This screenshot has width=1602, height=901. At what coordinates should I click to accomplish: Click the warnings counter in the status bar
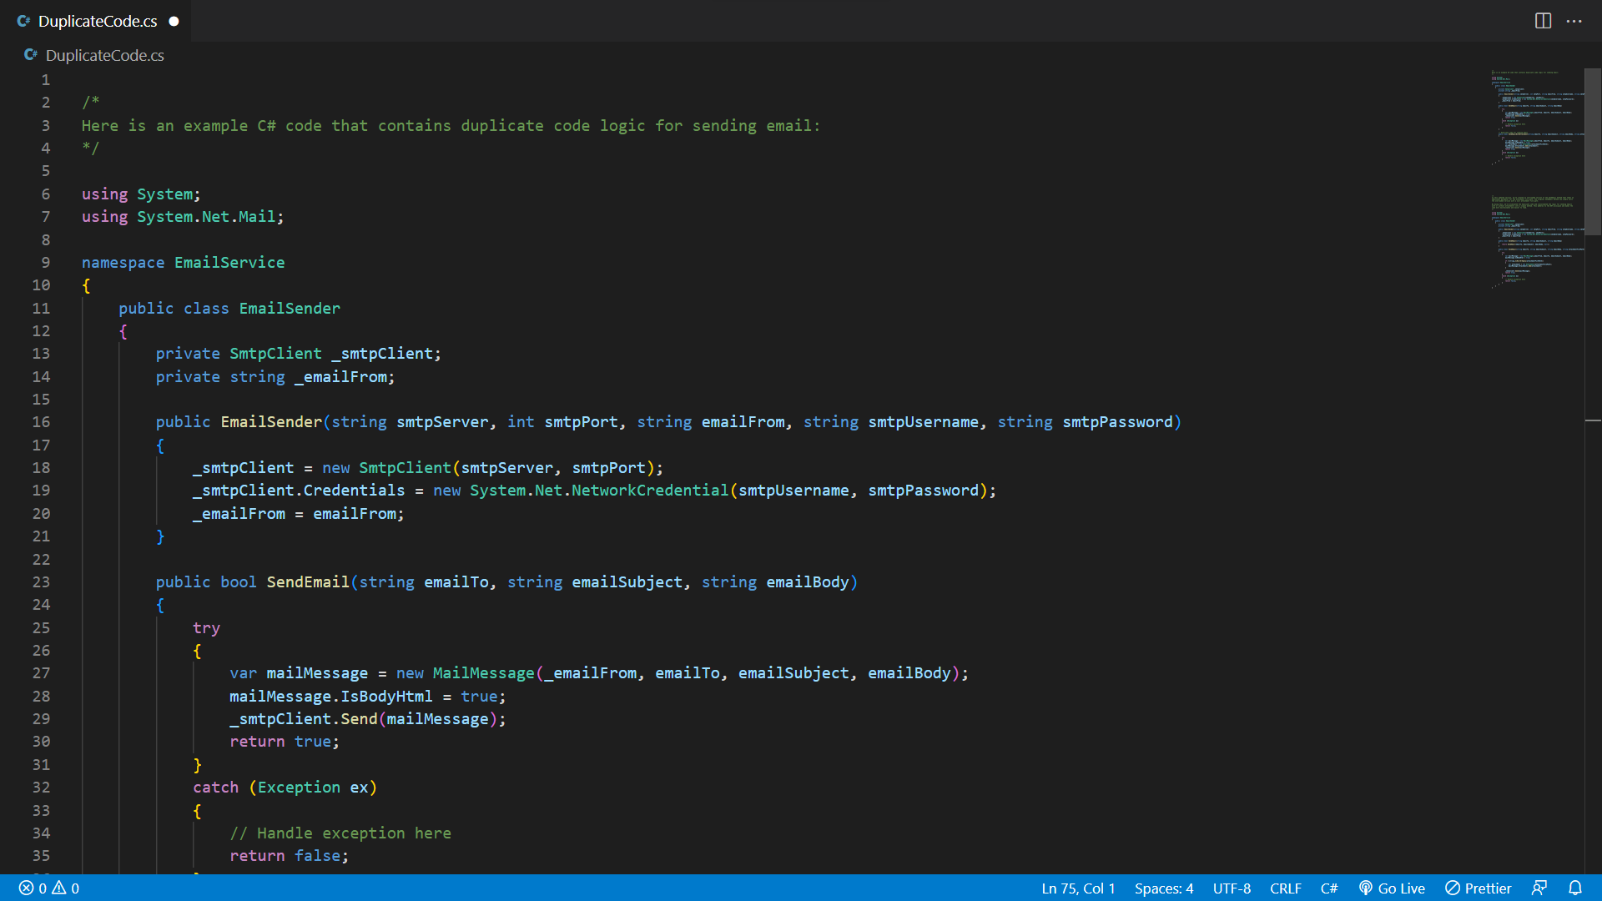[64, 888]
